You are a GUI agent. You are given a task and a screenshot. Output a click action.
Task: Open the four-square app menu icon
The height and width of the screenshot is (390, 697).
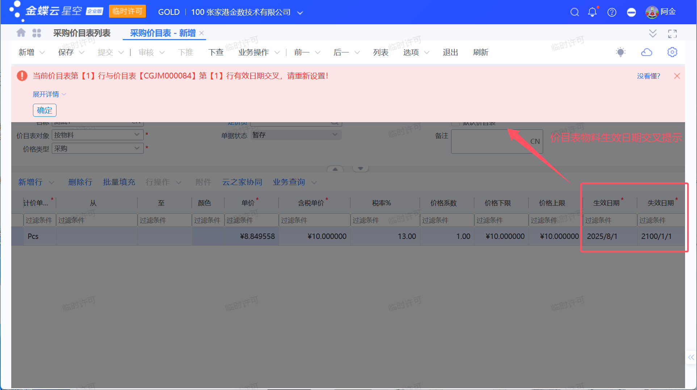(x=37, y=33)
